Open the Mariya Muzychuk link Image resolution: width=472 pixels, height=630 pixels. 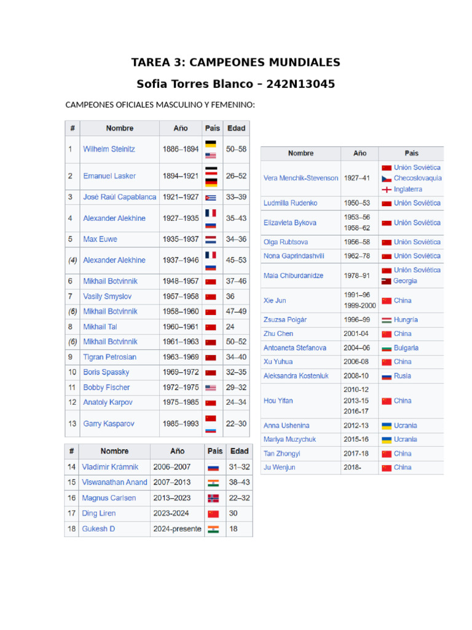click(289, 439)
